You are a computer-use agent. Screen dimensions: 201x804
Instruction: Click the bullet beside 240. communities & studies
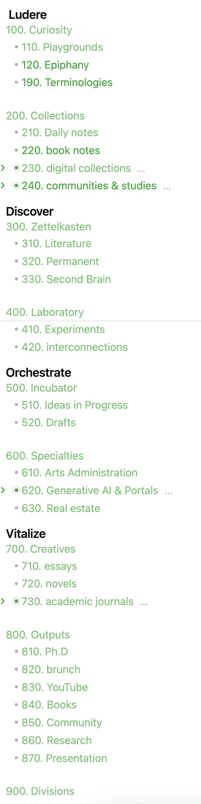pyautogui.click(x=16, y=185)
